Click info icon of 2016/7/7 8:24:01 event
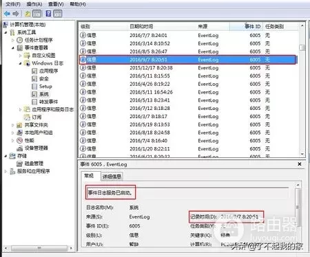Screen dimensions: 310x257 click(x=83, y=35)
